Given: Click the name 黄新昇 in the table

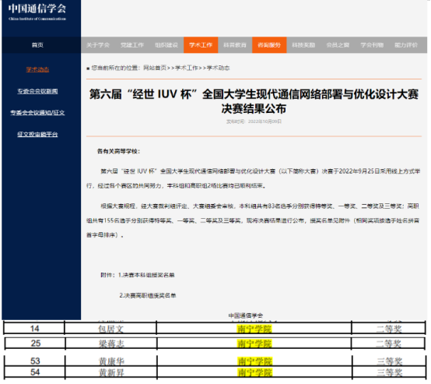Looking at the screenshot, I should (111, 373).
